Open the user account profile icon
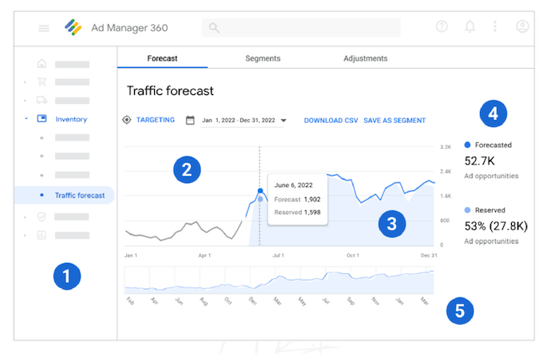The image size is (543, 354). (522, 27)
